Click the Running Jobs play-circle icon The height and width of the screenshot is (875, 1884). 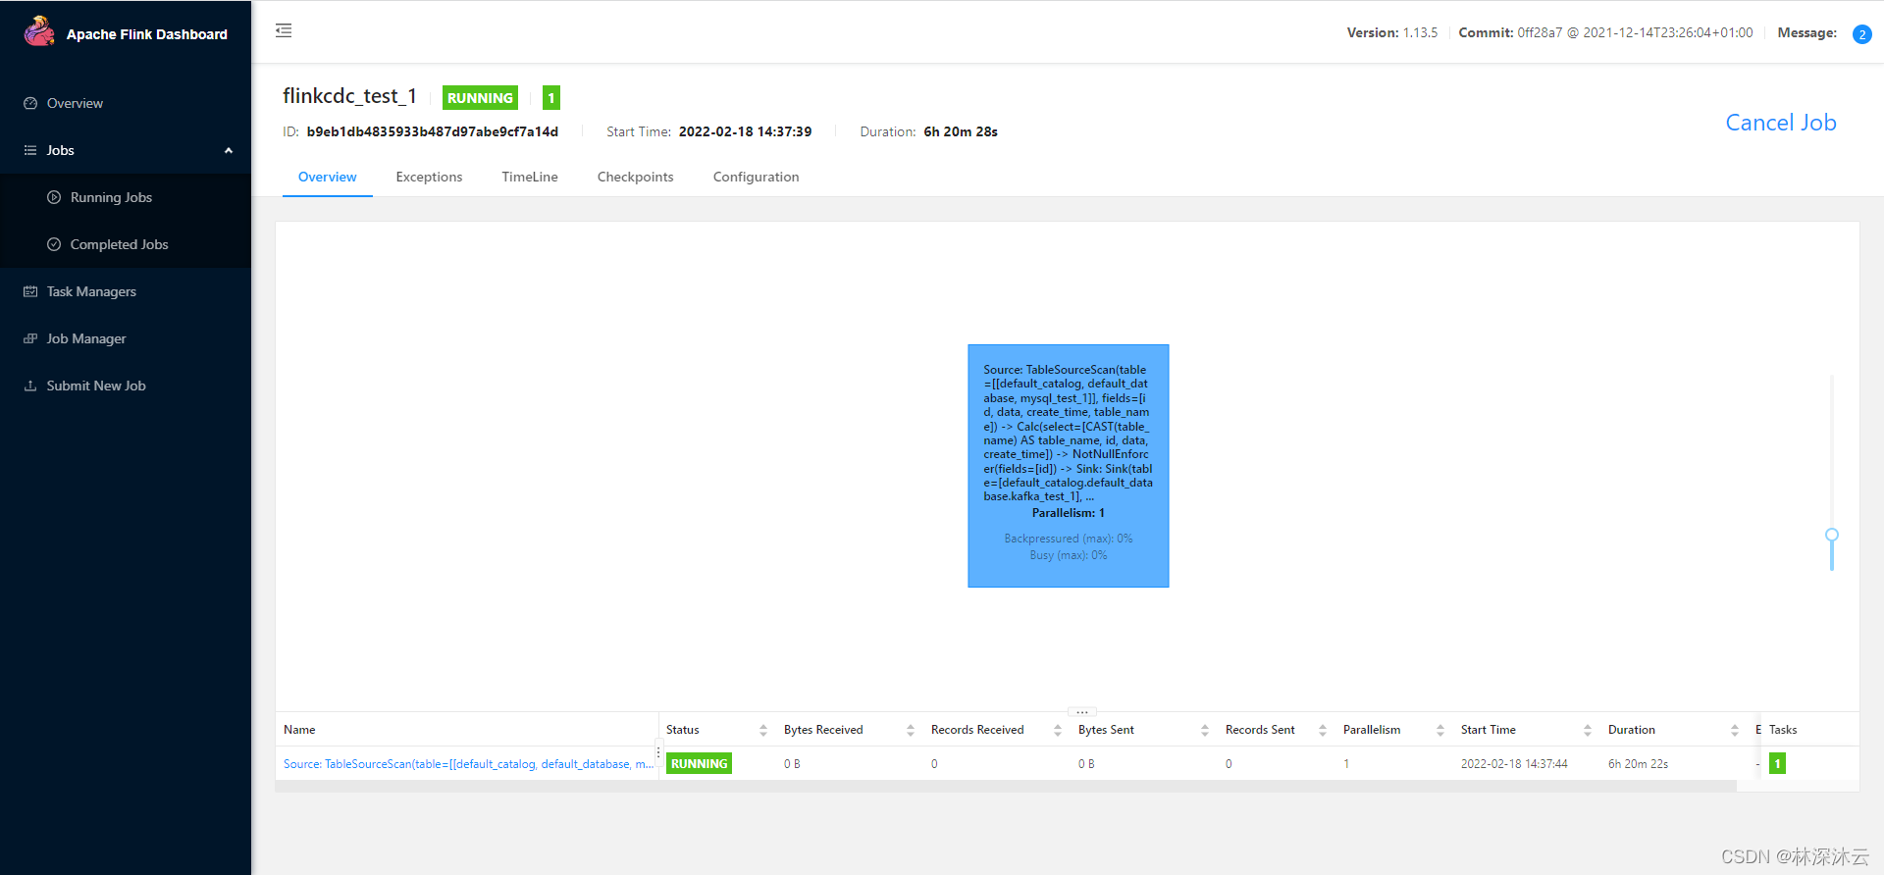[54, 197]
